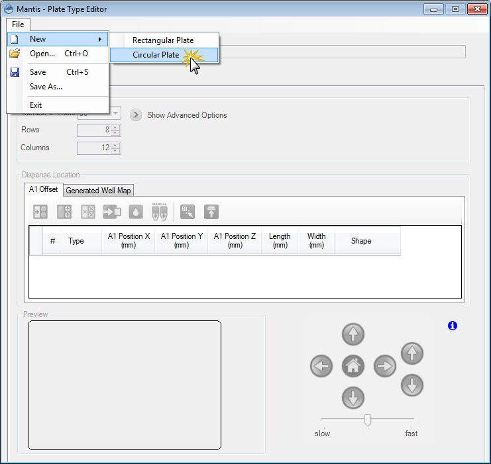Click the arrow-into-square toolbar icon

(112, 212)
